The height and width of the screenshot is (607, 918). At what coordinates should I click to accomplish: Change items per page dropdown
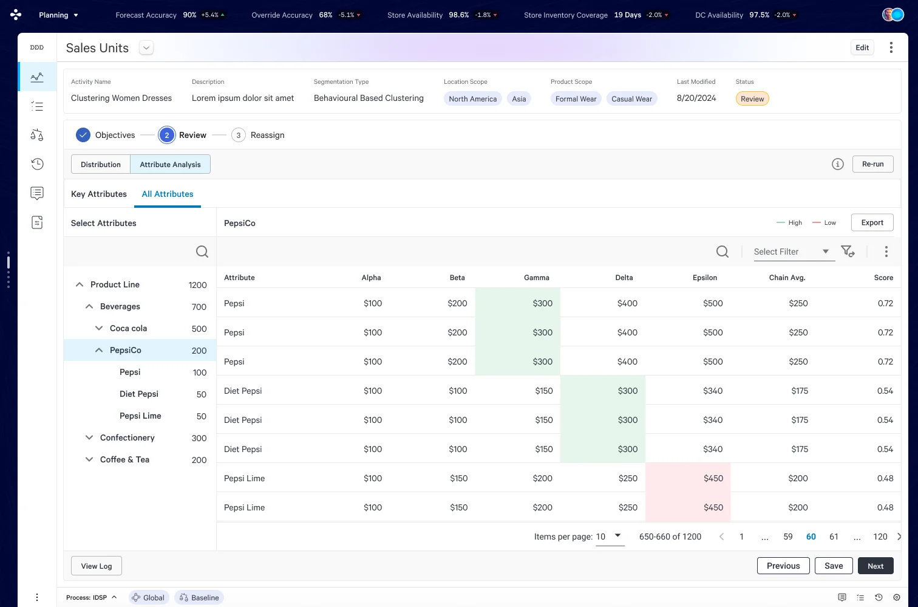(610, 537)
